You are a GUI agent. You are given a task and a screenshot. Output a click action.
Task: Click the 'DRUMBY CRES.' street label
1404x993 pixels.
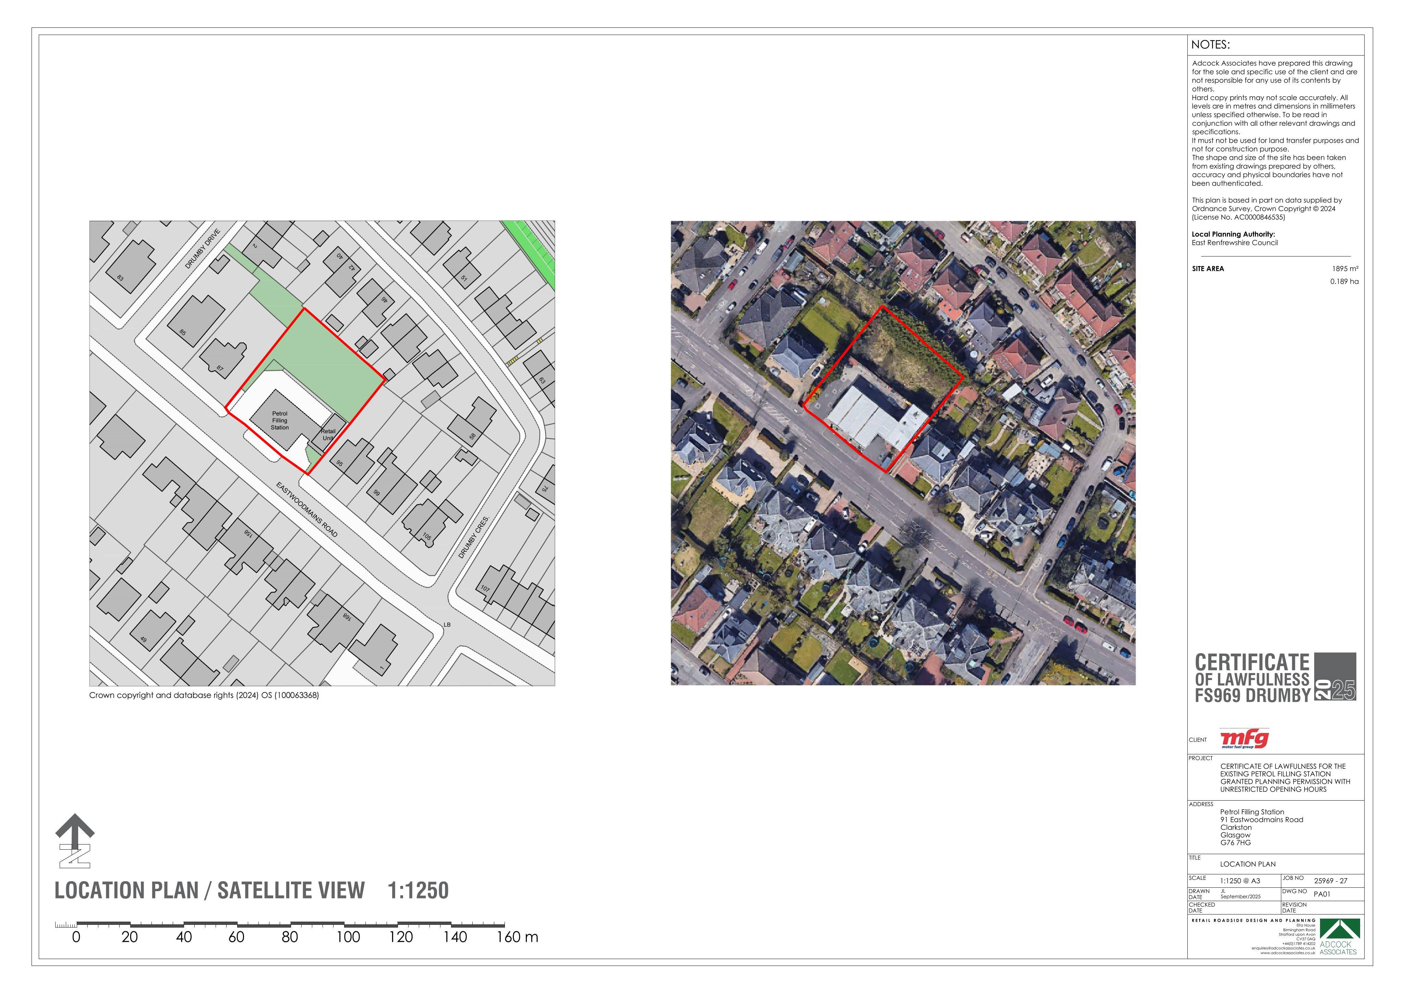(x=474, y=537)
